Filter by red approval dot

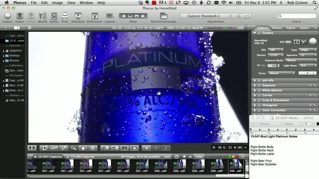(237, 157)
